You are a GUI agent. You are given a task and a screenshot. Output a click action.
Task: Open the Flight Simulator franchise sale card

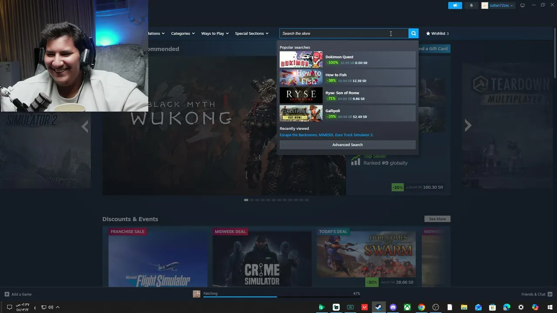[158, 257]
